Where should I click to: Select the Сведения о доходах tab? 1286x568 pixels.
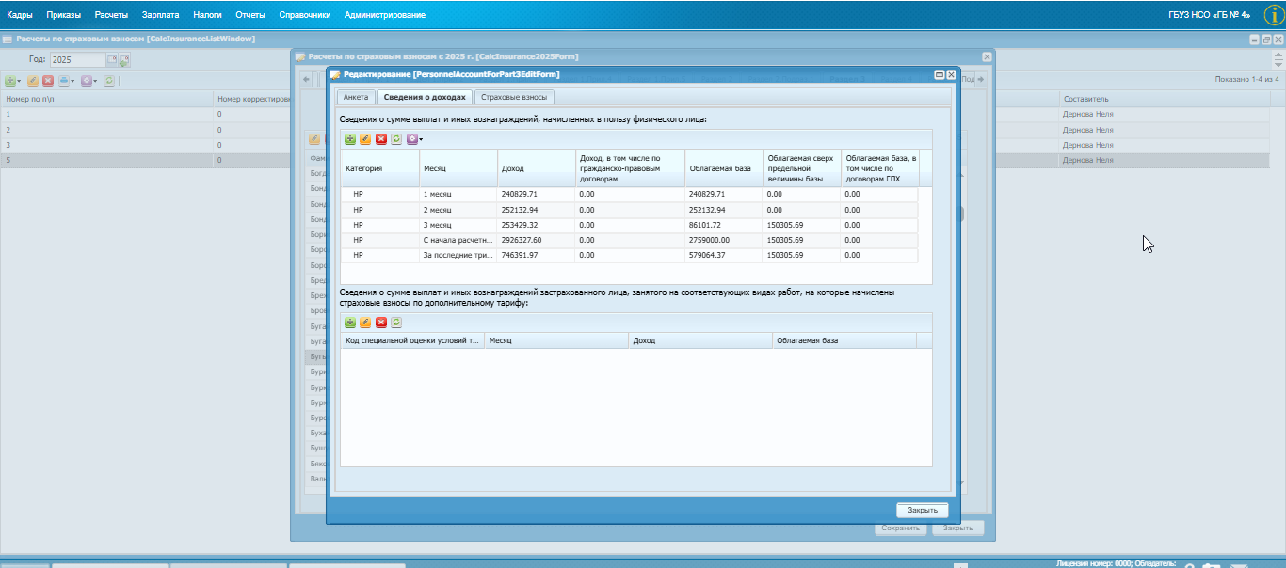click(x=425, y=97)
